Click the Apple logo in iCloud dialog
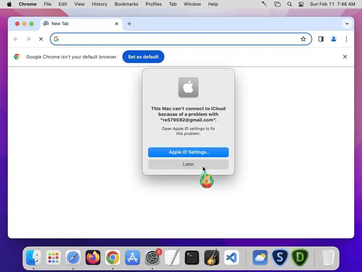The height and width of the screenshot is (272, 362). click(188, 87)
